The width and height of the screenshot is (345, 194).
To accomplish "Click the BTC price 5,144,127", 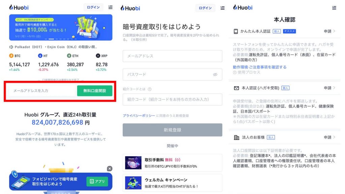I will tap(19, 65).
